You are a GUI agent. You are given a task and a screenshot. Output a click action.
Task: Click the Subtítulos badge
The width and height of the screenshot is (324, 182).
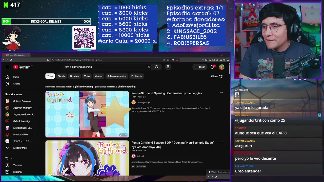(141, 167)
